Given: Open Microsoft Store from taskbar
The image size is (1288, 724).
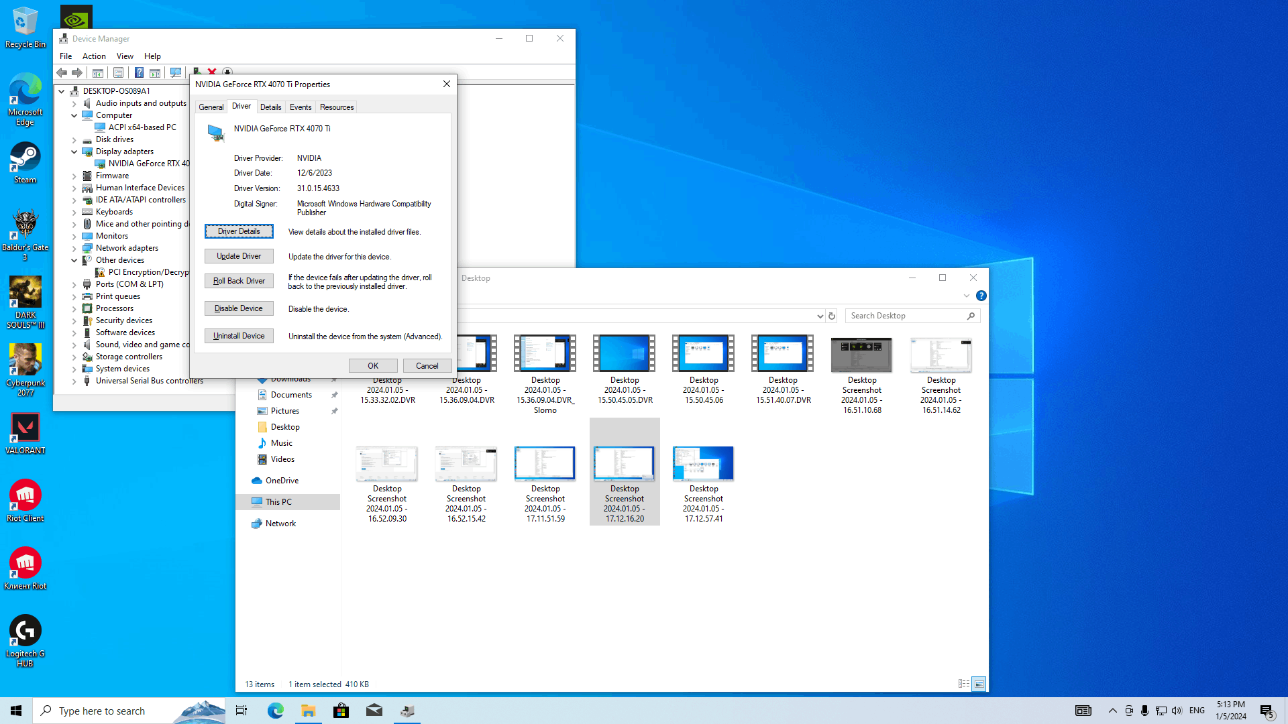Looking at the screenshot, I should tap(341, 711).
